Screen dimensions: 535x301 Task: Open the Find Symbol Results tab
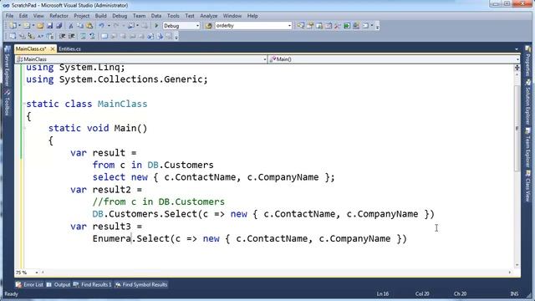(141, 284)
